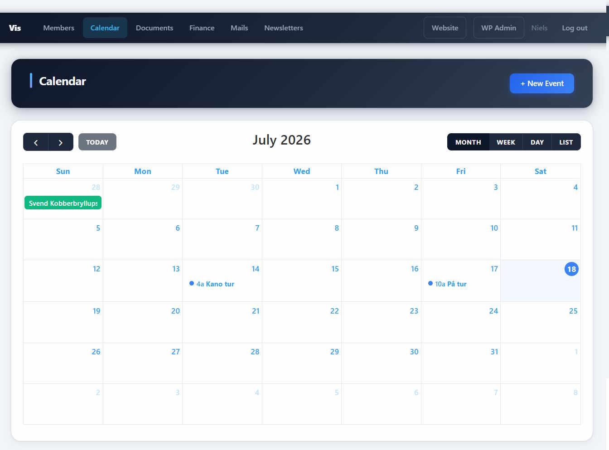The height and width of the screenshot is (450, 609).
Task: Click the Niels user name
Action: point(539,28)
